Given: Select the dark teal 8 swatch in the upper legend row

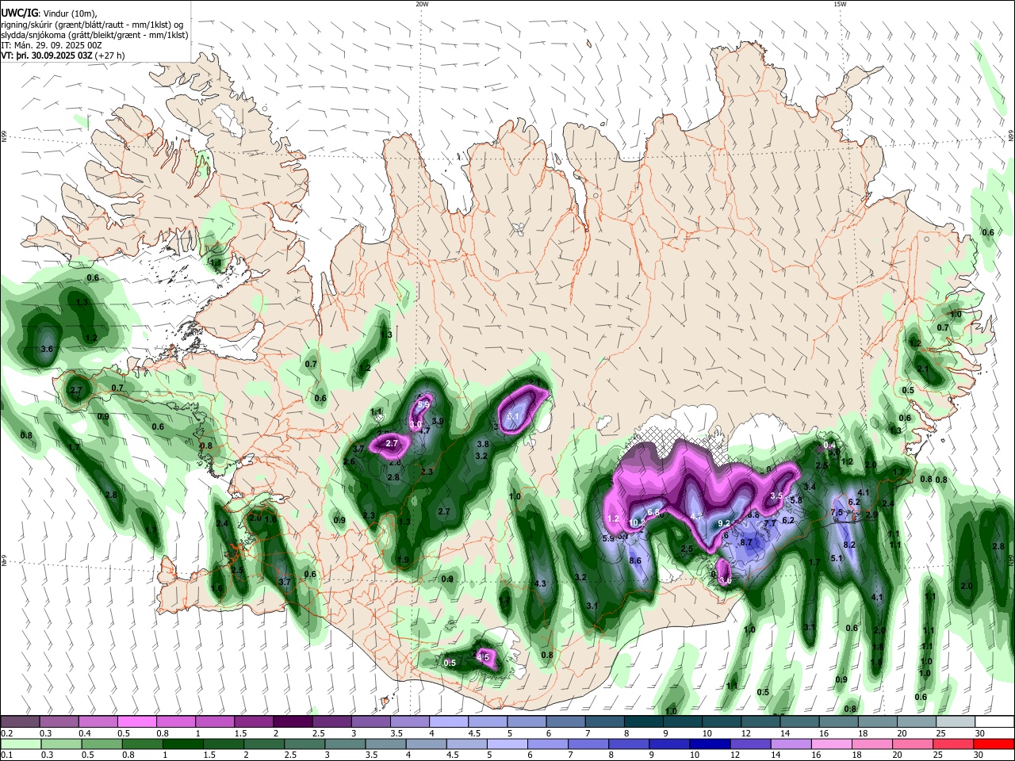Looking at the screenshot, I should pyautogui.click(x=643, y=721).
